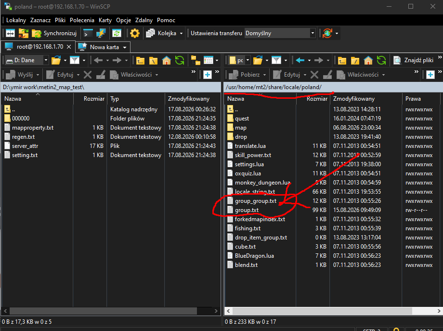Screen dimensions: 443x331
Task: Go to home directory in remote panel
Action: 368,60
